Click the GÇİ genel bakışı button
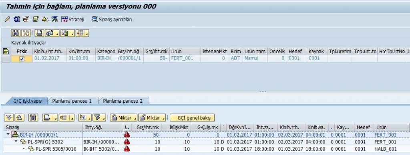 (x=192, y=118)
